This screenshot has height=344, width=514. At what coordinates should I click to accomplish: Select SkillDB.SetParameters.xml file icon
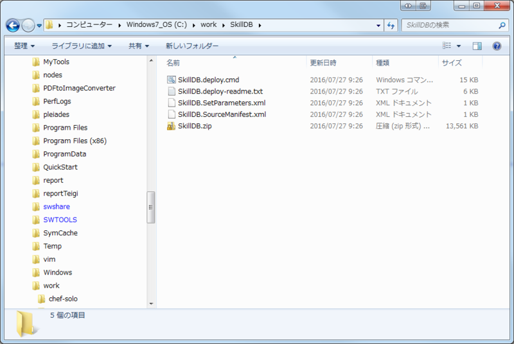(x=172, y=103)
